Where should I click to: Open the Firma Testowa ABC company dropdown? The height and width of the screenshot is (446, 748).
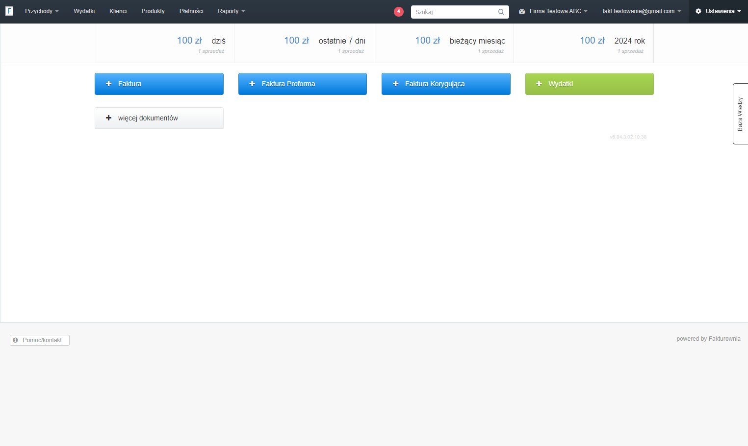pyautogui.click(x=553, y=11)
